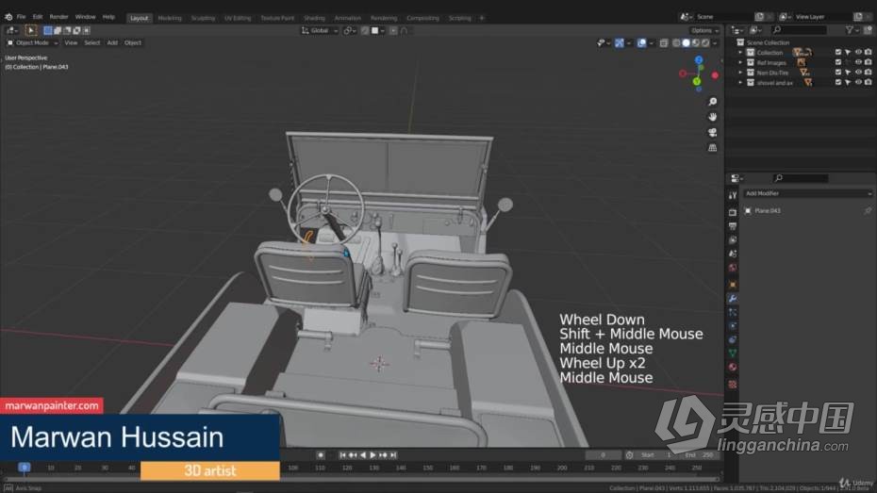Click the green Y axis gizmo circle

pos(697,82)
